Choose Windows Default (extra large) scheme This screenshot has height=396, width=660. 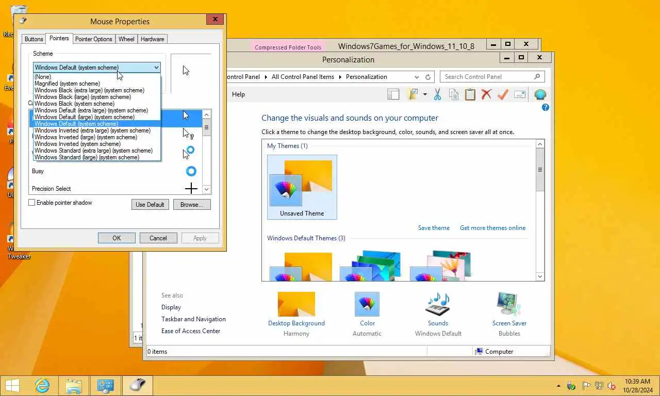pyautogui.click(x=97, y=110)
